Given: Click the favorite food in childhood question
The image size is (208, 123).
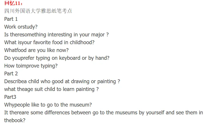Looking at the screenshot, I should pos(49,42).
